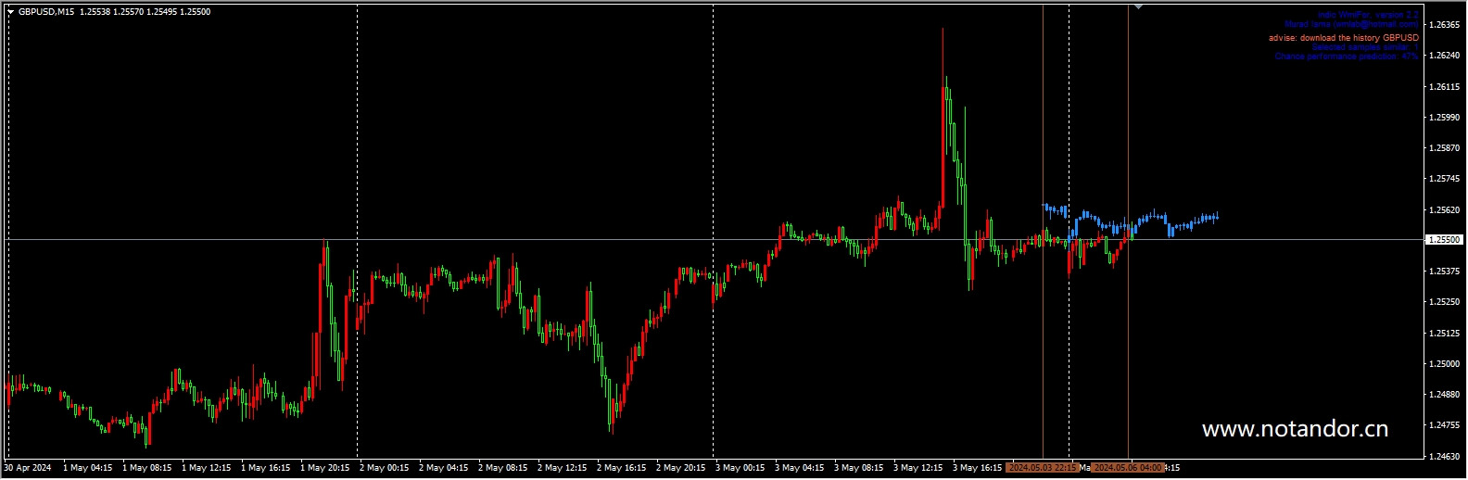Click the '2 May 00:15' time axis label
This screenshot has height=480, width=1468.
click(x=384, y=468)
